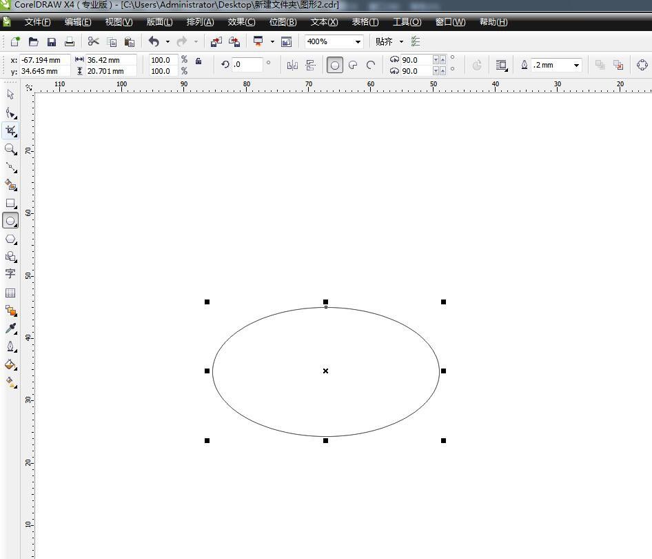The width and height of the screenshot is (652, 559).
Task: Open the 位图(B) menu
Action: 283,22
